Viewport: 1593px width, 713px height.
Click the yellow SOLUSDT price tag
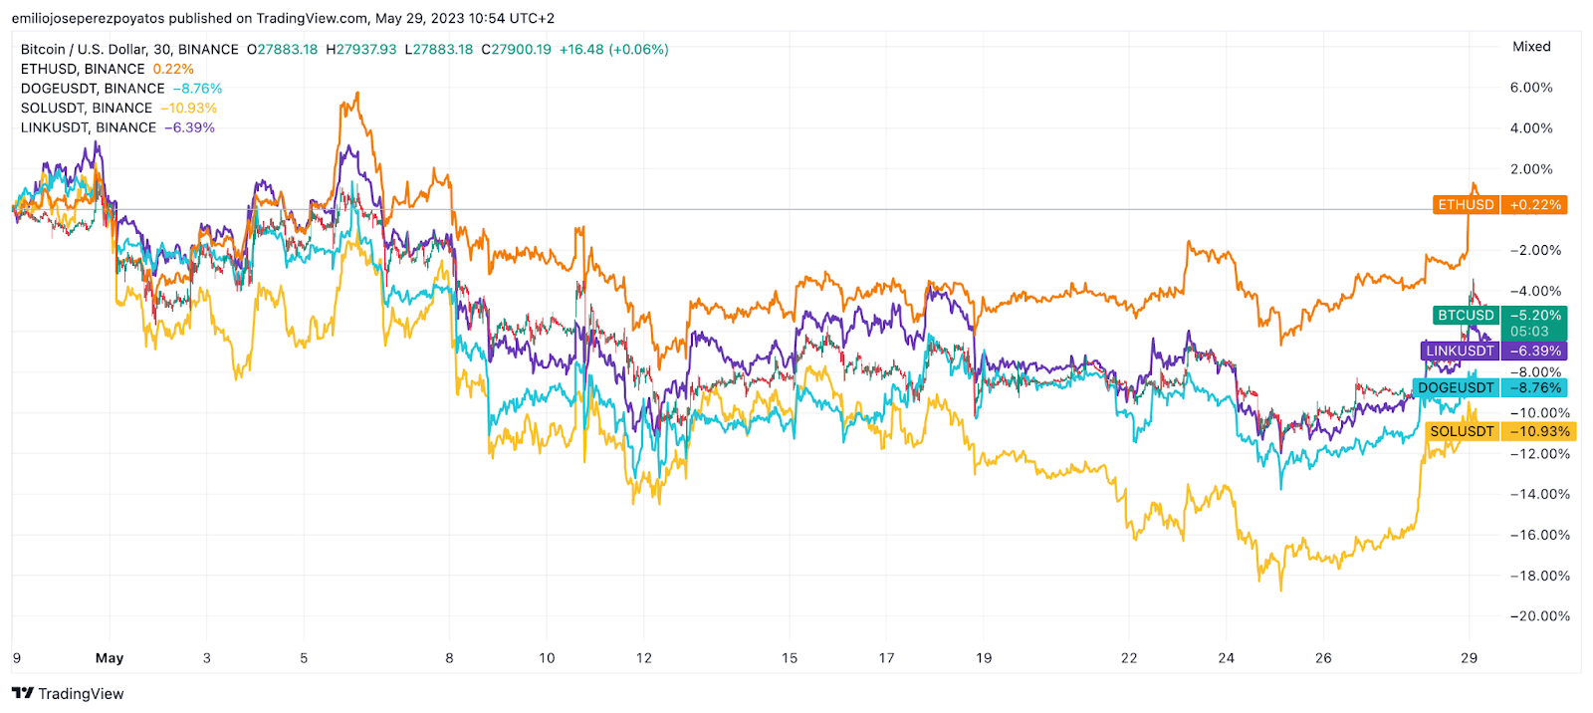[1462, 431]
